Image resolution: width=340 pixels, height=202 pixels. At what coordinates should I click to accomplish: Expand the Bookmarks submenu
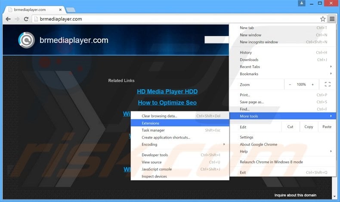coord(283,74)
